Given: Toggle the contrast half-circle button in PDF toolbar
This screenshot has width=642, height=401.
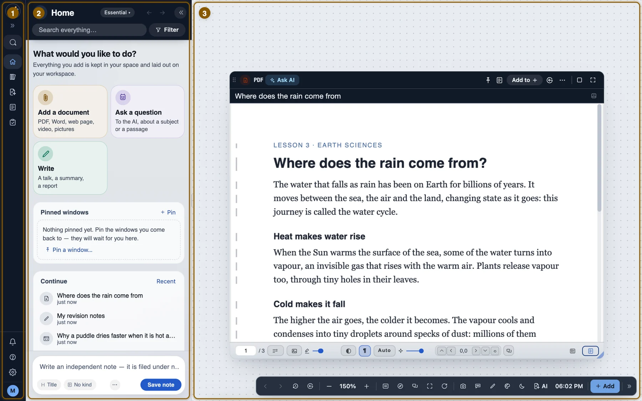Looking at the screenshot, I should 348,351.
